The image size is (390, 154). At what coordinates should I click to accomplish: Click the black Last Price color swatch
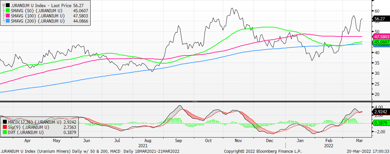coord(8,5)
